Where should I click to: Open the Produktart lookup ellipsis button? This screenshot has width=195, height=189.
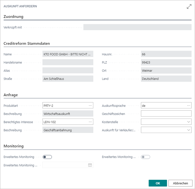coord(90,105)
